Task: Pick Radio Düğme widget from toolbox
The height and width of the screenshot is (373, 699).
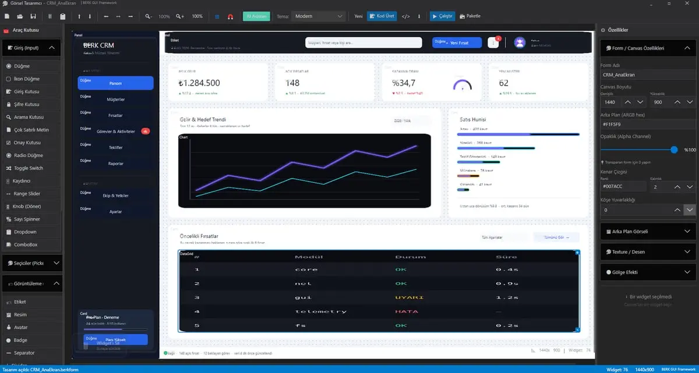Action: (28, 155)
